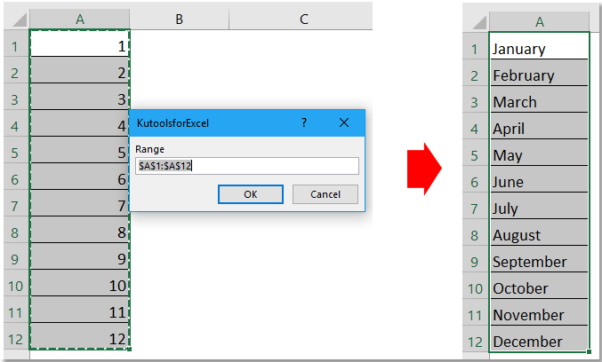The height and width of the screenshot is (362, 602).
Task: Click cell containing number 3
Action: point(80,98)
